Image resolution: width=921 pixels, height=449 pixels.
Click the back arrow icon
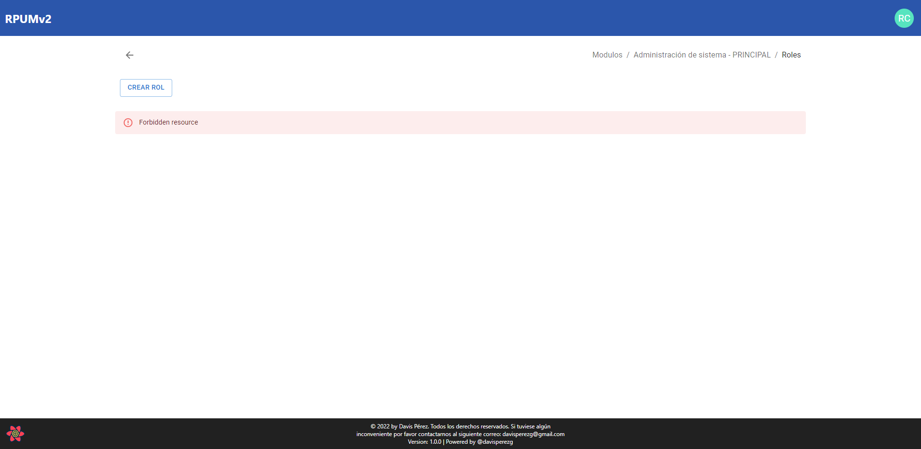[130, 55]
